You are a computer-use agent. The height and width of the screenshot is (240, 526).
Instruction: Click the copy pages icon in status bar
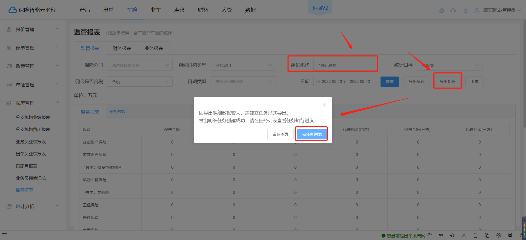(x=487, y=235)
